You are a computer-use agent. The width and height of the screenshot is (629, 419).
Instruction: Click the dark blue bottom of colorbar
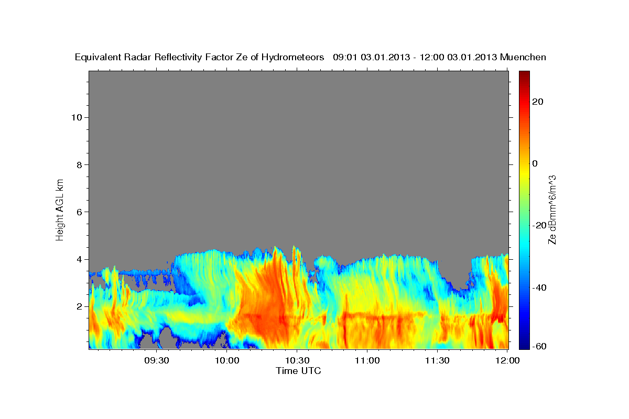524,343
